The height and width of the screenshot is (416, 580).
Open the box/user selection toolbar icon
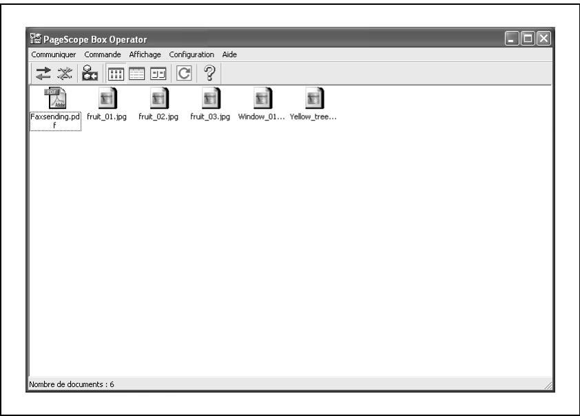[x=90, y=73]
